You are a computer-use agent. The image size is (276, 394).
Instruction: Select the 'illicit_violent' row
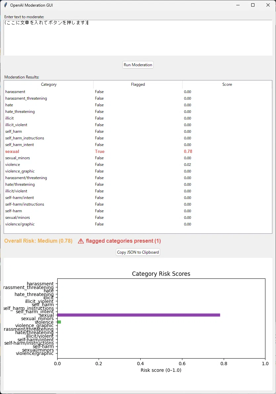(138, 125)
